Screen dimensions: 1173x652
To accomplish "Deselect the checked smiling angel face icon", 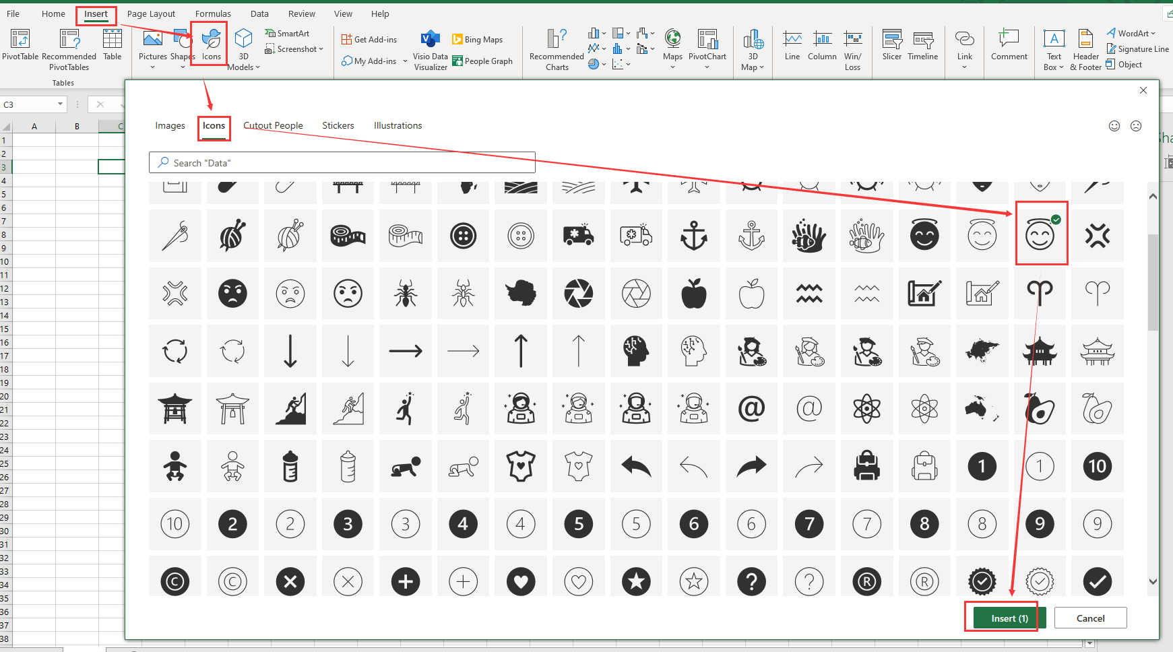I will coord(1040,236).
